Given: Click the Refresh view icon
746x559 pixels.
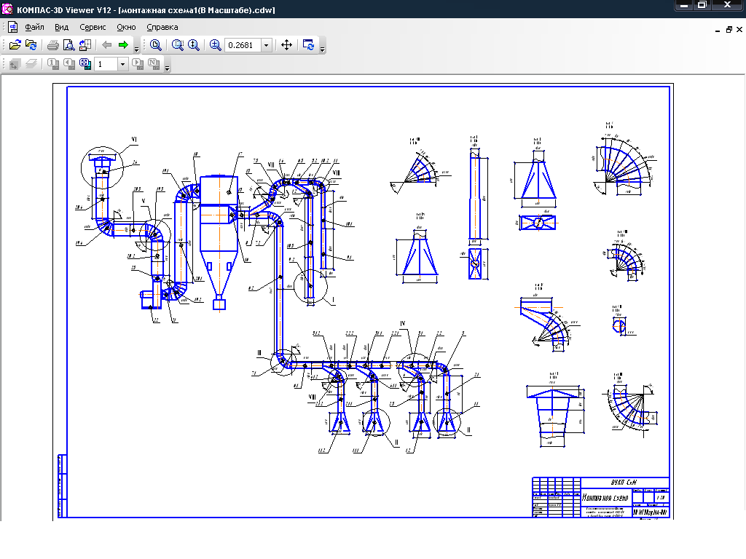Looking at the screenshot, I should 308,45.
